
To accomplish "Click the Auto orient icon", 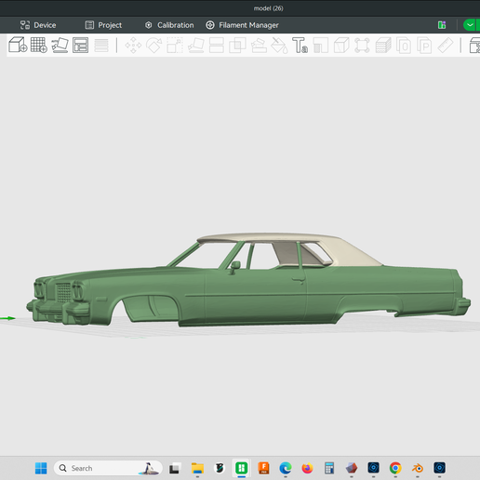I will pyautogui.click(x=60, y=45).
